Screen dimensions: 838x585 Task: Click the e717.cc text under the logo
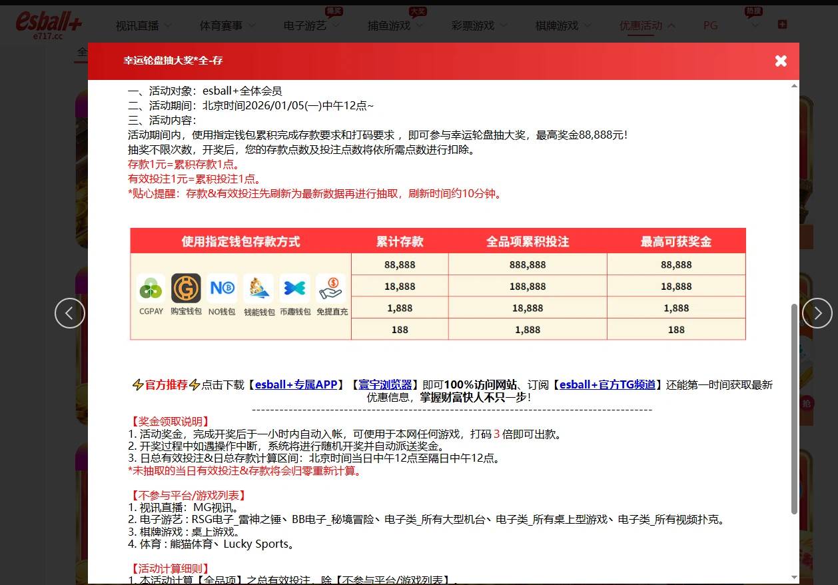pos(48,36)
